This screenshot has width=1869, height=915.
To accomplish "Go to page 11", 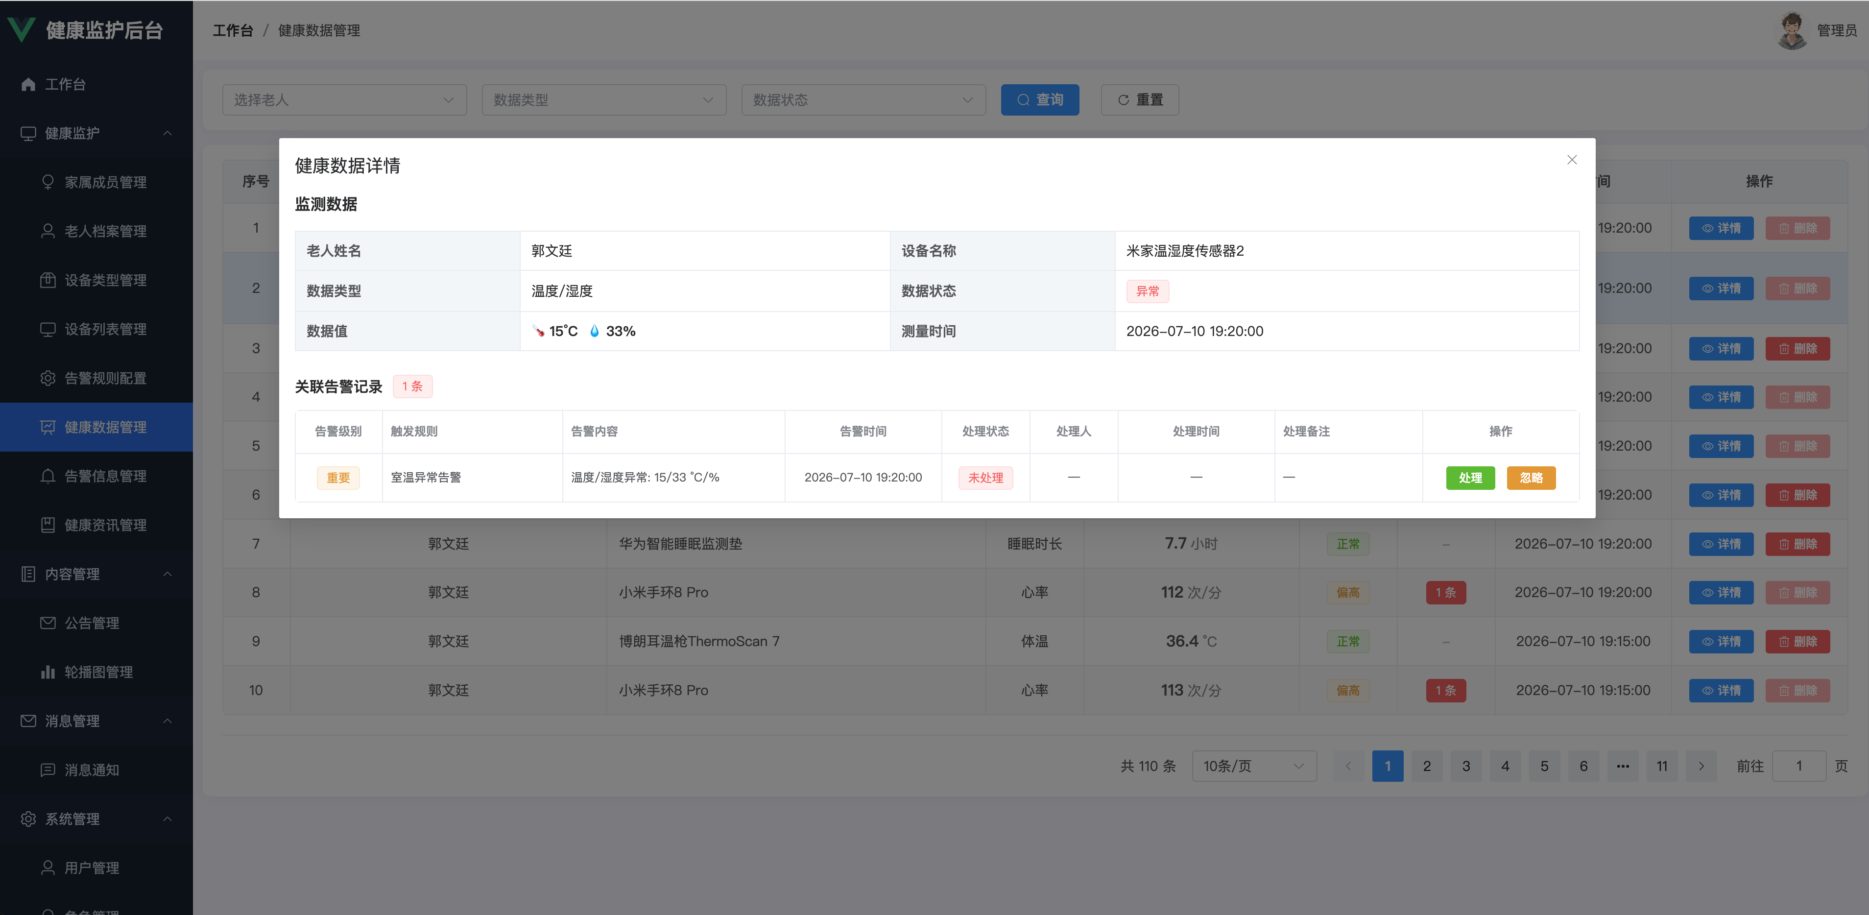I will (1661, 766).
